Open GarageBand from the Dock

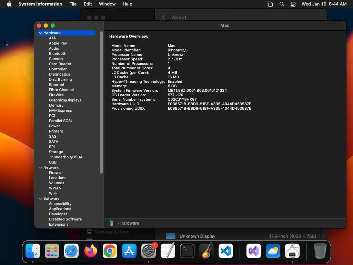(x=206, y=251)
